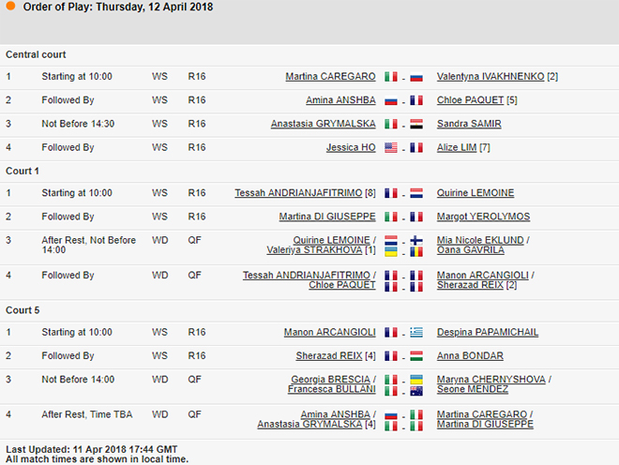Click the US flag next to Jessica HO

(390, 147)
